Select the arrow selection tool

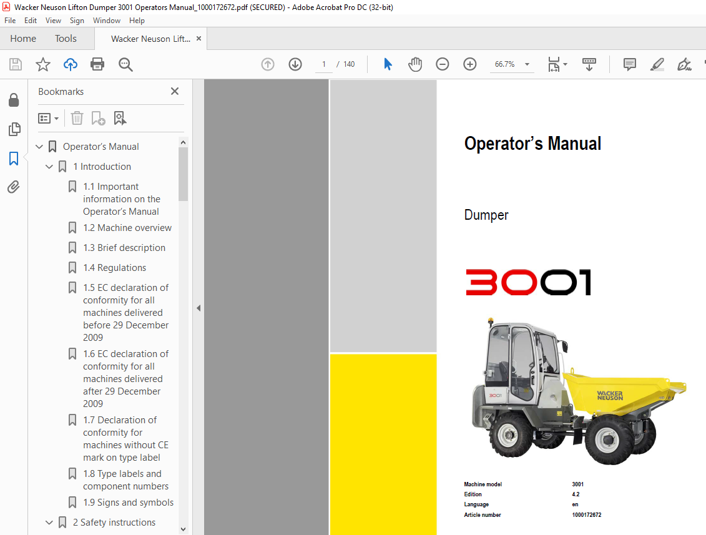coord(388,64)
